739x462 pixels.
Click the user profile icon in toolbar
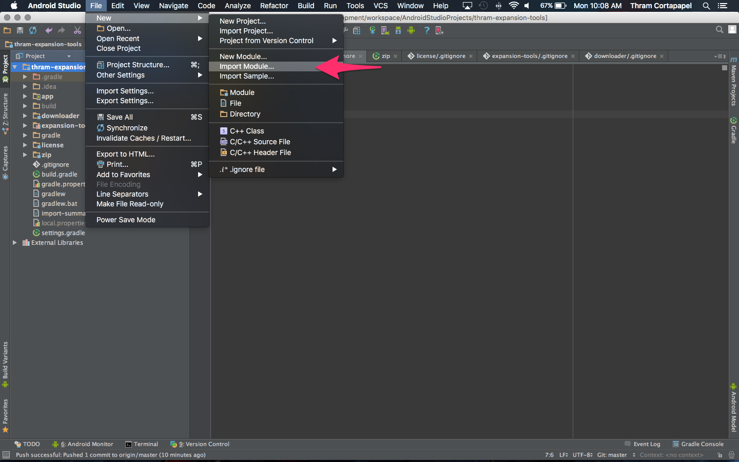coord(732,30)
